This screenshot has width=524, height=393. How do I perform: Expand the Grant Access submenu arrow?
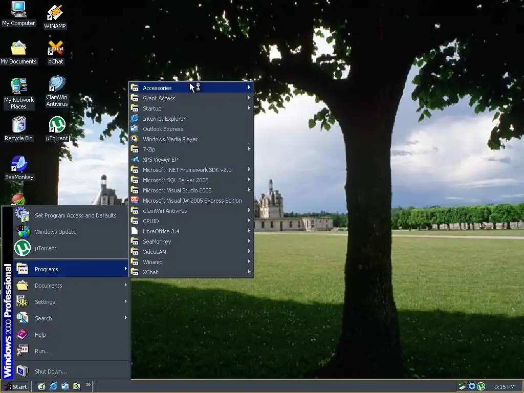click(x=249, y=98)
